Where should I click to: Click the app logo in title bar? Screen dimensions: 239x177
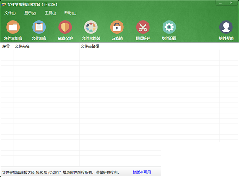(x=3, y=4)
